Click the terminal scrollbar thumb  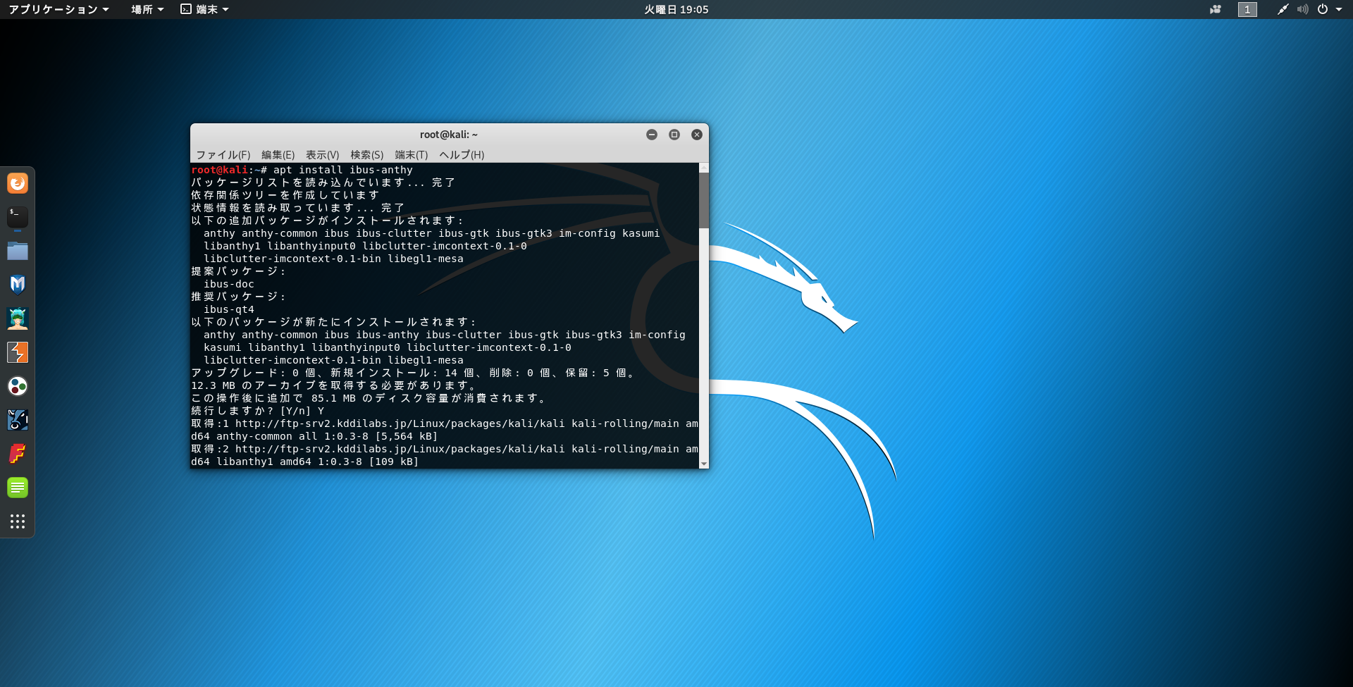(x=704, y=200)
